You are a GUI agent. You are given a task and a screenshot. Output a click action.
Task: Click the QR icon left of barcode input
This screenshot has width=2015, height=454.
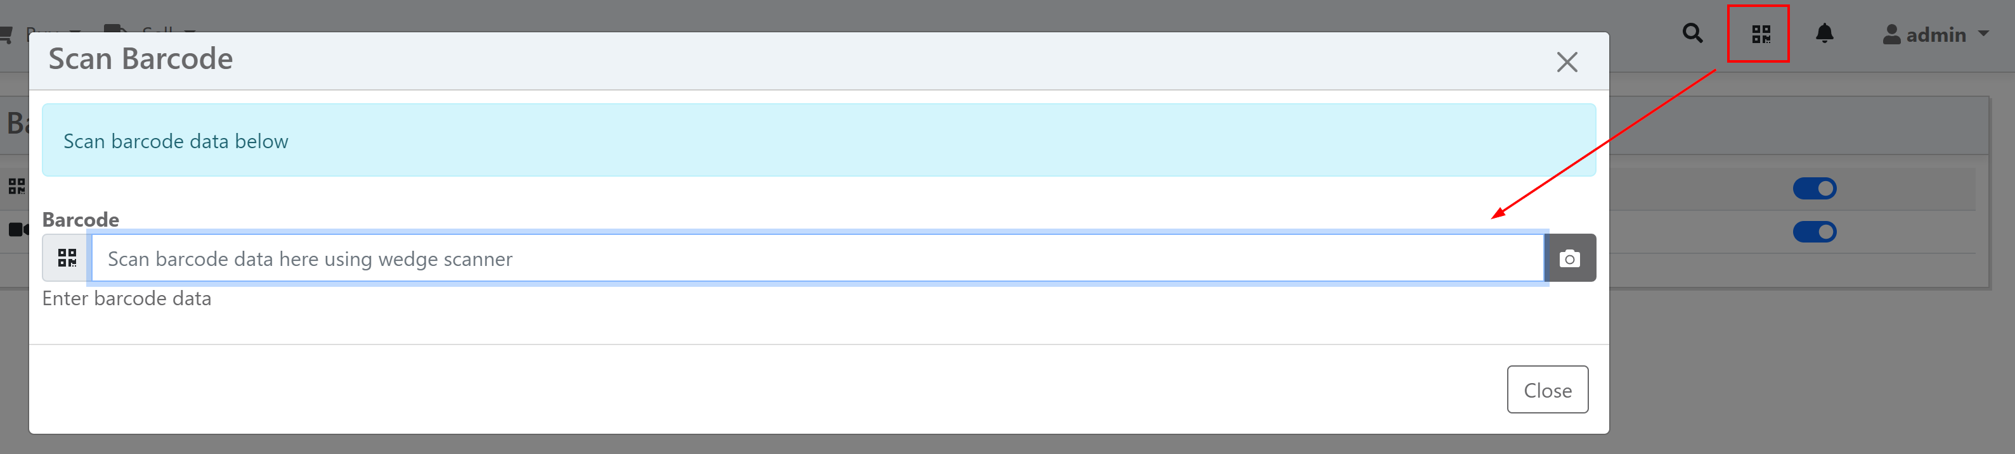pyautogui.click(x=67, y=258)
